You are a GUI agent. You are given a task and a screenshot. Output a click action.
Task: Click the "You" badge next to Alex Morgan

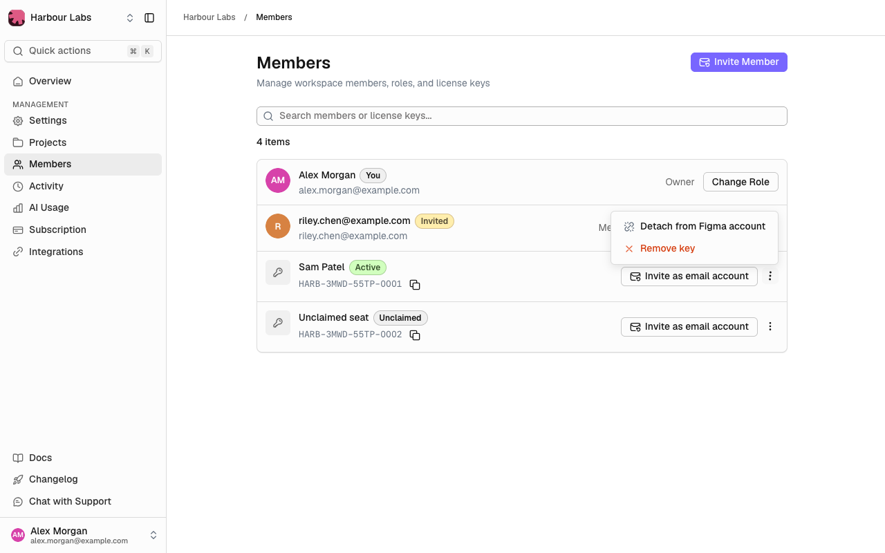[x=373, y=176]
